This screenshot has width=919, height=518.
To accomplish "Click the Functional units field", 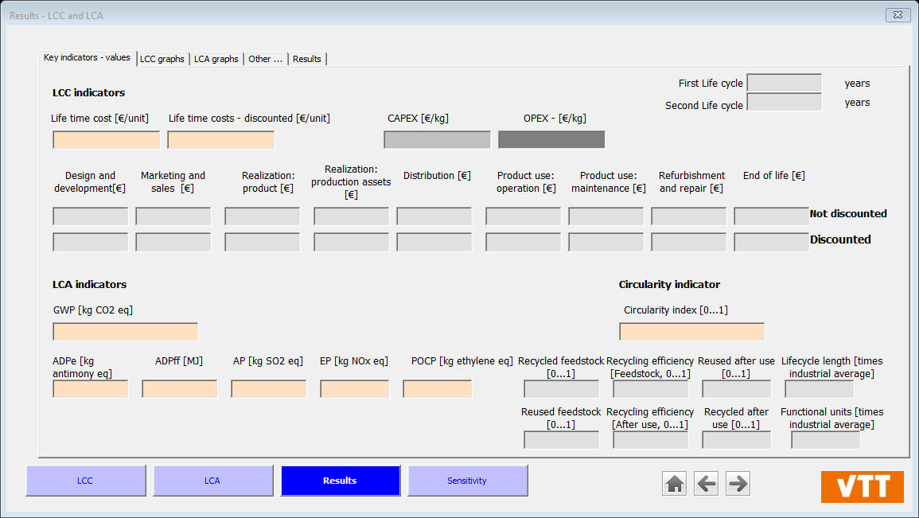I will (826, 440).
